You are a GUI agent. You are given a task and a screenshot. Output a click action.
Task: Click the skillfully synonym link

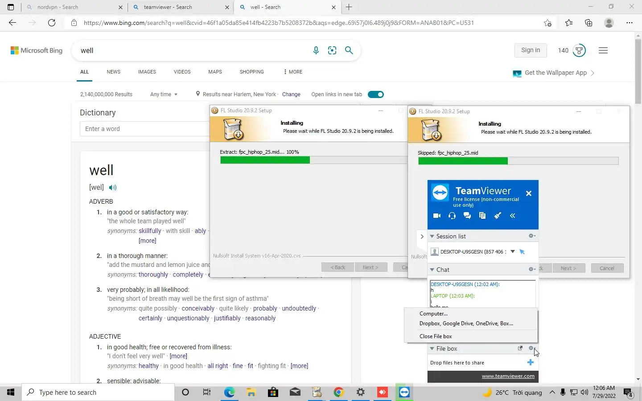pyautogui.click(x=150, y=231)
